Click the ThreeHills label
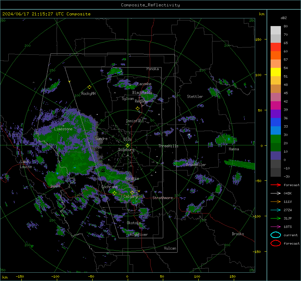This screenshot has width=301, height=281. (168, 146)
